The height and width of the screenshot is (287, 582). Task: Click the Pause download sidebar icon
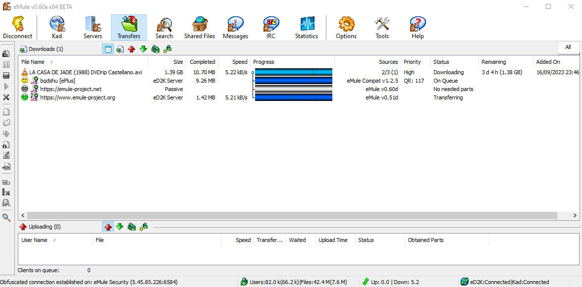6,65
